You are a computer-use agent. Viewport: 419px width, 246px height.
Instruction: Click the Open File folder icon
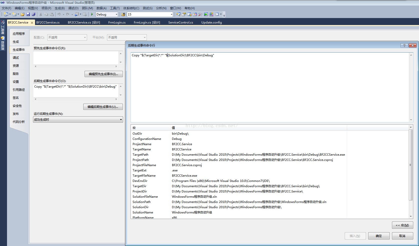[x=23, y=14]
